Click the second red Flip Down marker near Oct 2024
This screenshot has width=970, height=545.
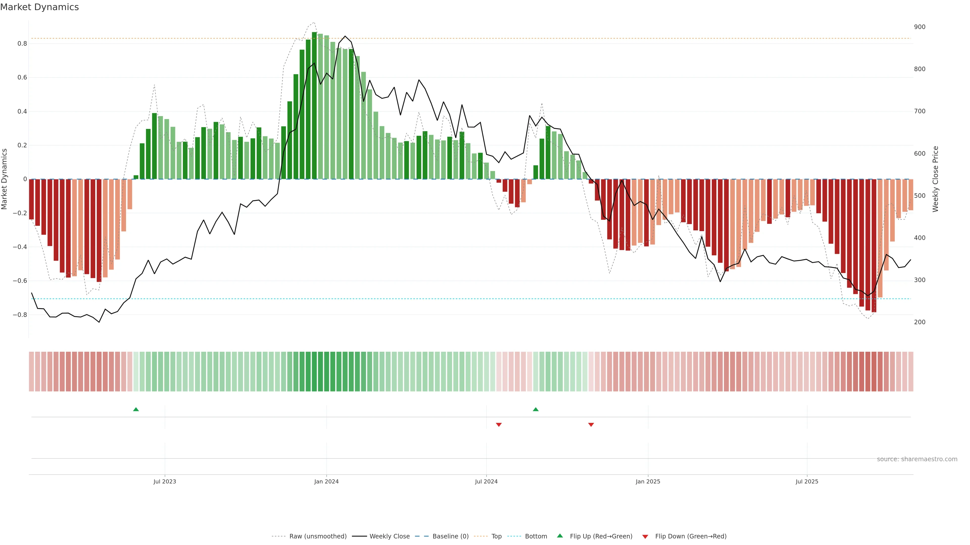591,425
